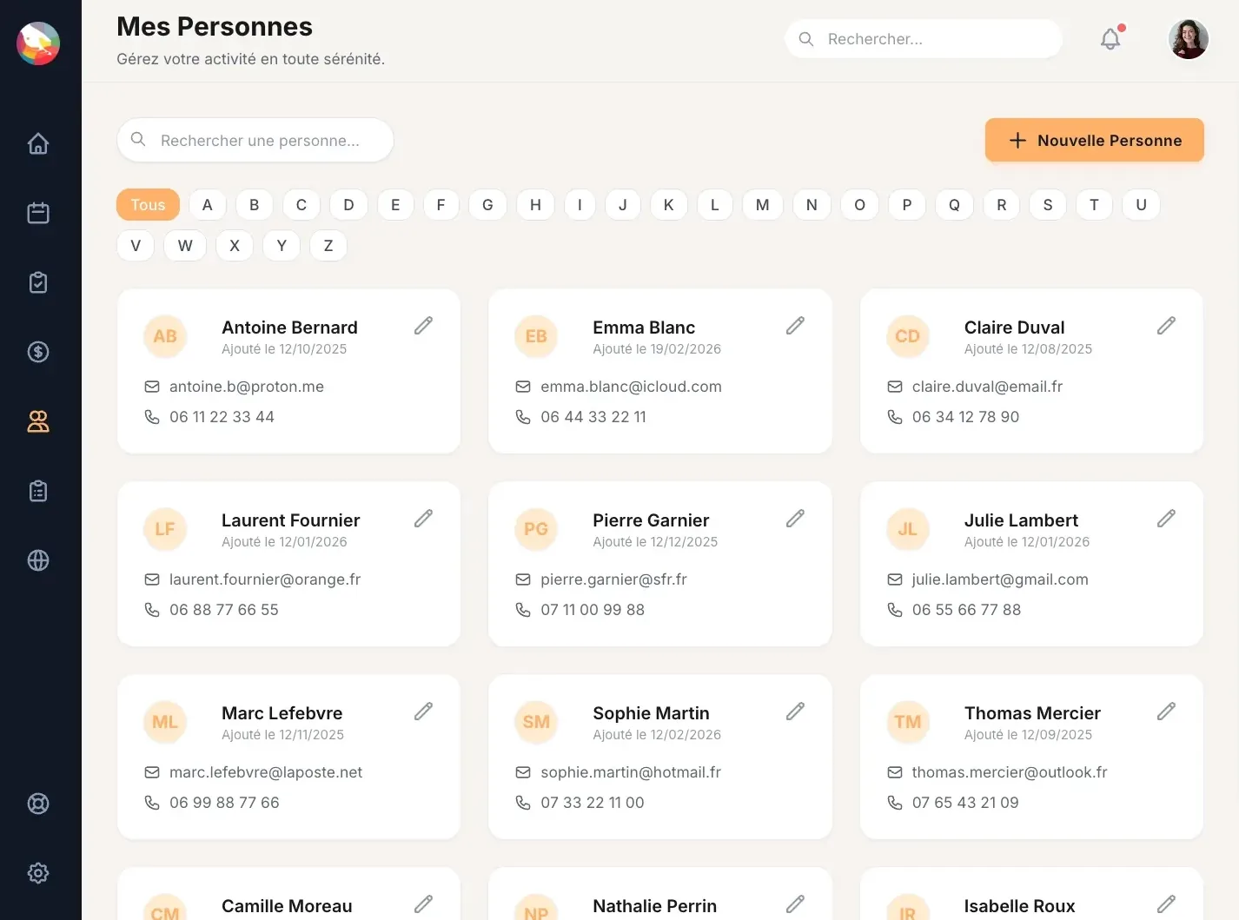Image resolution: width=1239 pixels, height=920 pixels.
Task: Open the Home dashboard icon in sidebar
Action: [38, 143]
